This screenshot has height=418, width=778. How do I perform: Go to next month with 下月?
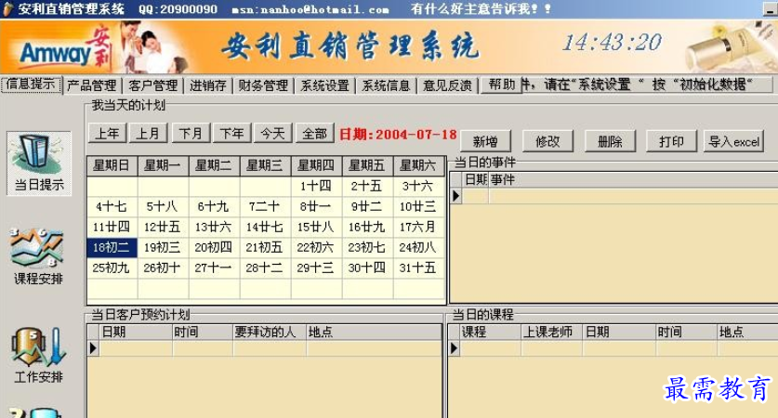click(191, 134)
